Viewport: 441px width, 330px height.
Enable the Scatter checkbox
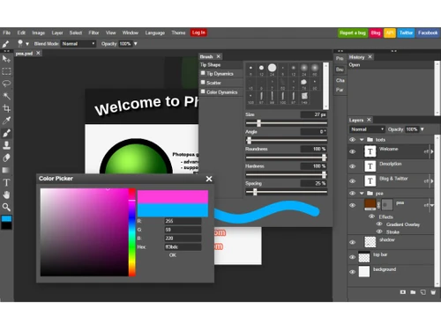click(x=203, y=83)
